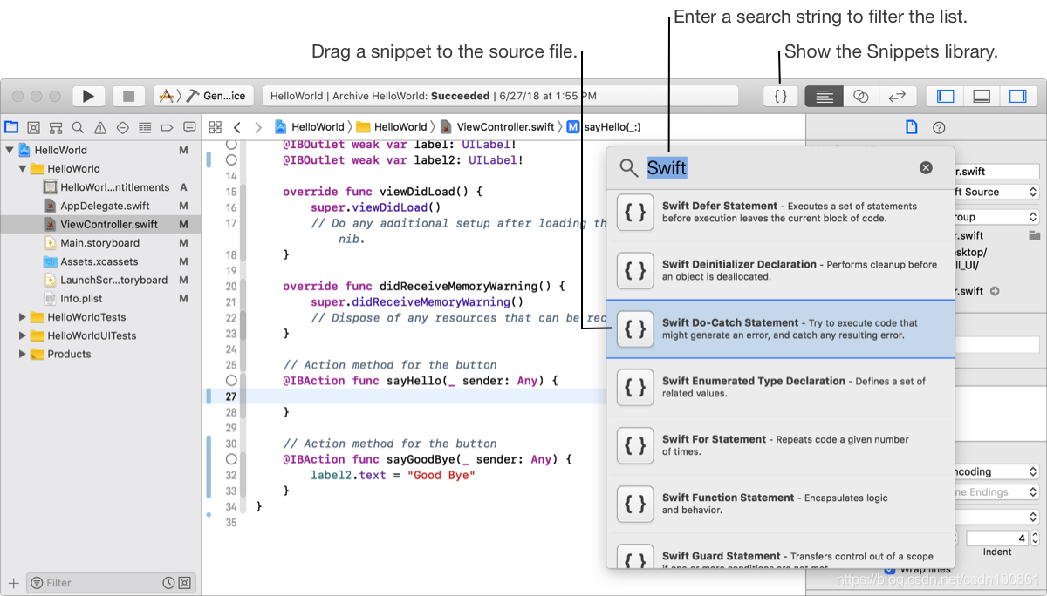Open the HelloWorl...ntitlements file
This screenshot has width=1047, height=596.
(100, 187)
